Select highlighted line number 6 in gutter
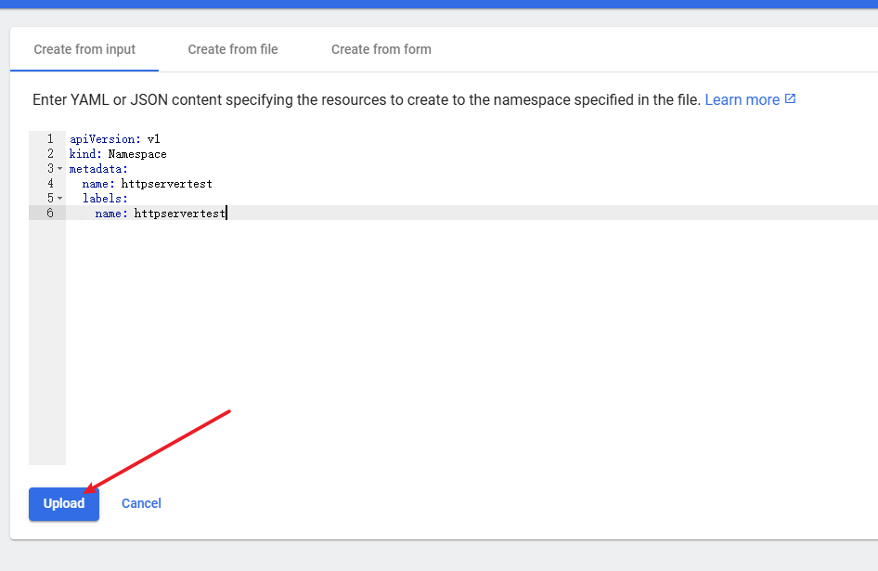The width and height of the screenshot is (878, 571). [x=49, y=214]
